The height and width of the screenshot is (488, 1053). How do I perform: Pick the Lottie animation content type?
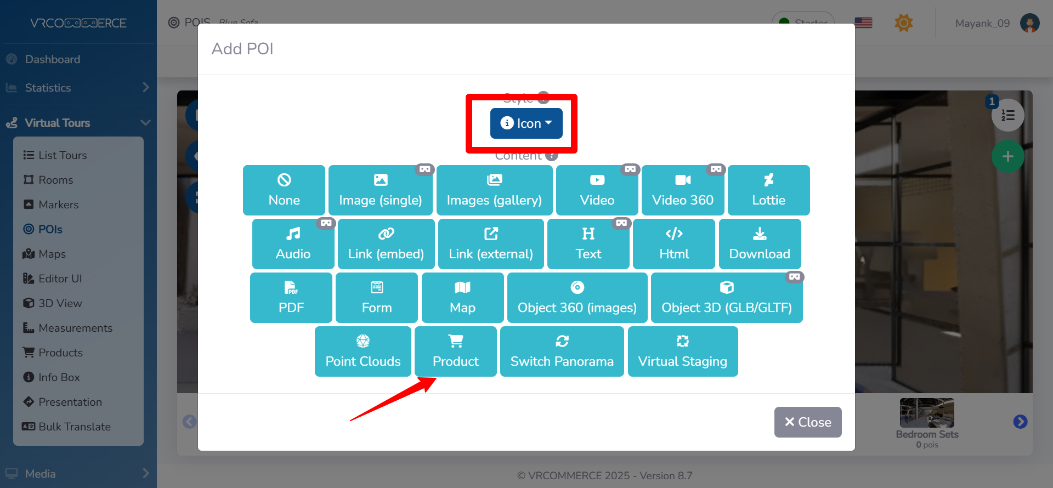[768, 190]
